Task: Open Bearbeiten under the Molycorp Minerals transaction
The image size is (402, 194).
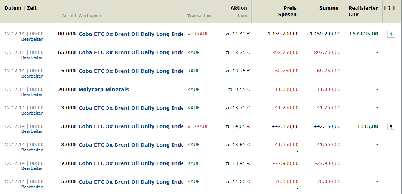Action: 32,94
